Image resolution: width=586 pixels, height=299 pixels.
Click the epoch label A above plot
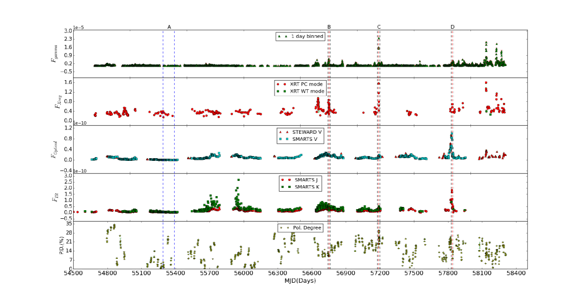tap(169, 27)
